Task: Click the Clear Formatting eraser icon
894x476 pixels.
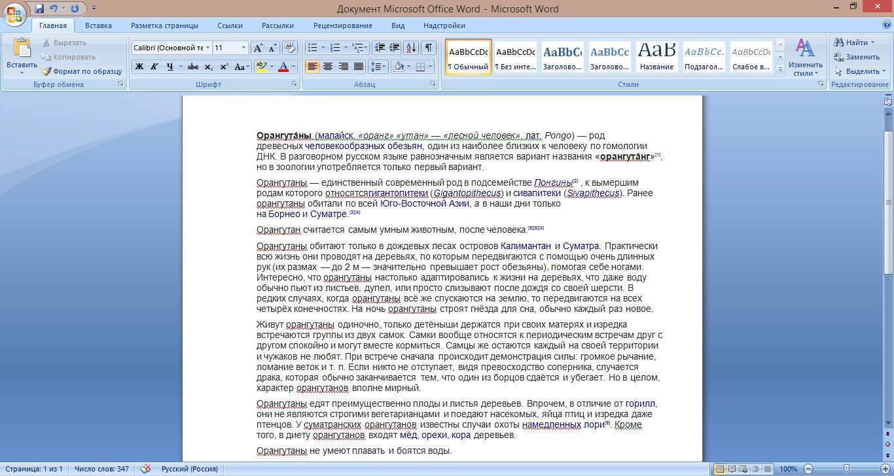Action: pos(290,48)
